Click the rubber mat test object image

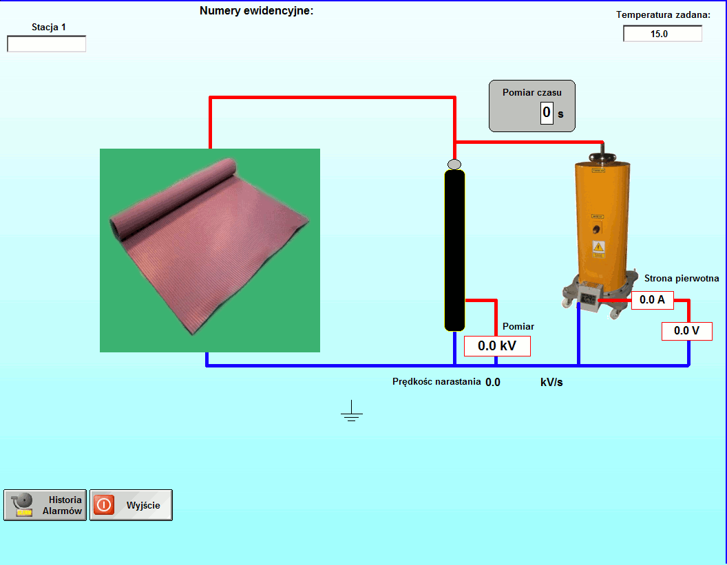click(209, 250)
